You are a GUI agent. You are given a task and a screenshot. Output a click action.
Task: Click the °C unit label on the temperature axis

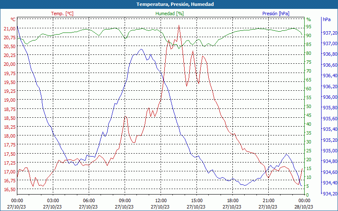pyautogui.click(x=13, y=19)
